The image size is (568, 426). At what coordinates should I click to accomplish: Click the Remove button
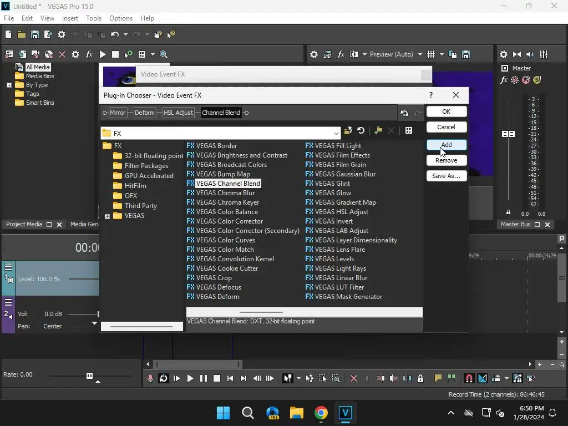[447, 160]
